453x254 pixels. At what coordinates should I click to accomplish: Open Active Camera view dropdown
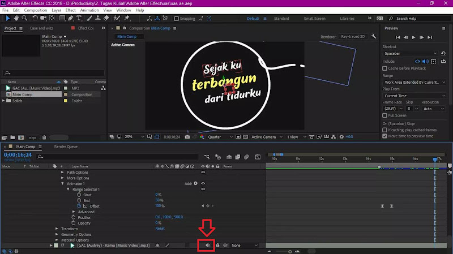pyautogui.click(x=267, y=137)
